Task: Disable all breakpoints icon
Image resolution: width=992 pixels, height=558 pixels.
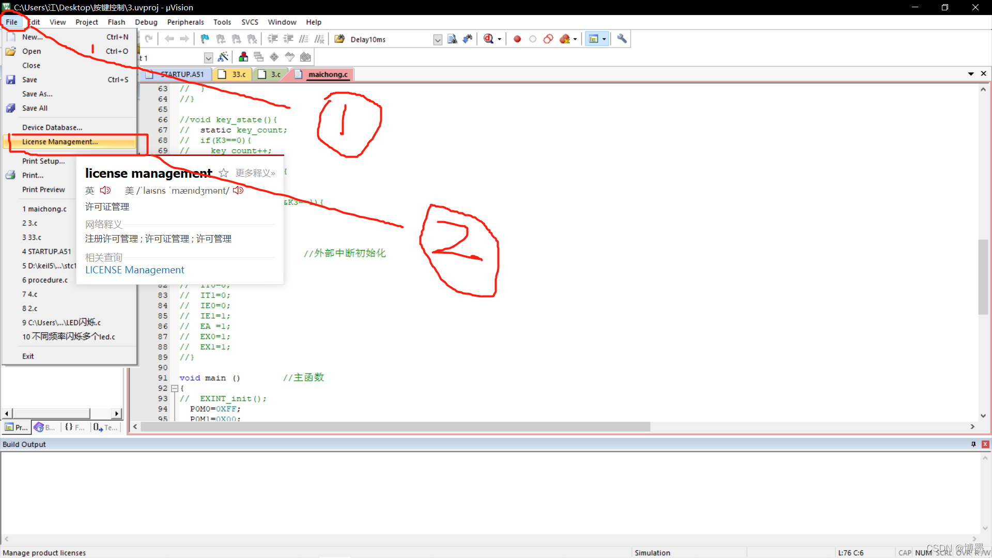Action: click(x=548, y=39)
